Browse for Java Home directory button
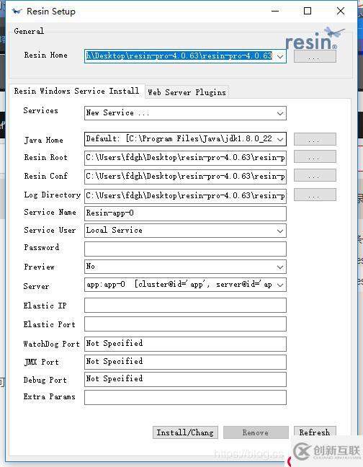This screenshot has height=467, width=363. tap(315, 139)
